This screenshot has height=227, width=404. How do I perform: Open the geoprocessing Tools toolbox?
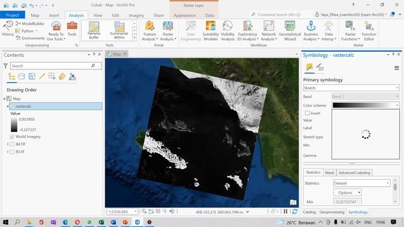72,28
